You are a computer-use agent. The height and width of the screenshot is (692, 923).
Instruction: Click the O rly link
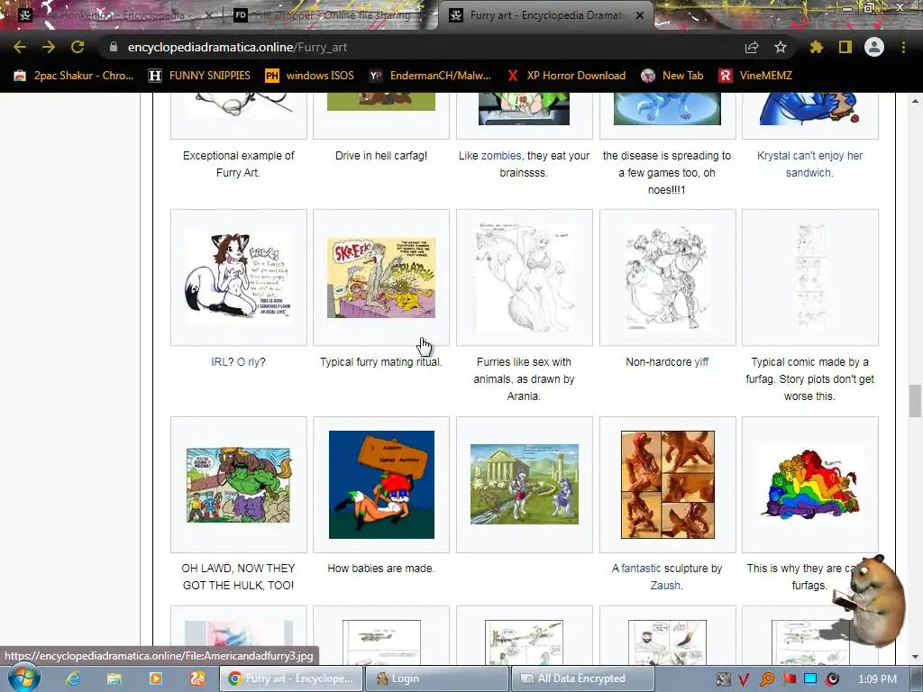(248, 362)
